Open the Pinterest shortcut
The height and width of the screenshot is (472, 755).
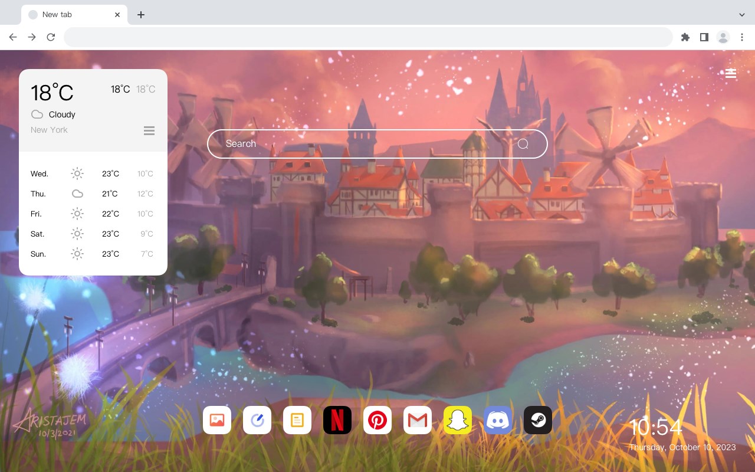pyautogui.click(x=377, y=420)
